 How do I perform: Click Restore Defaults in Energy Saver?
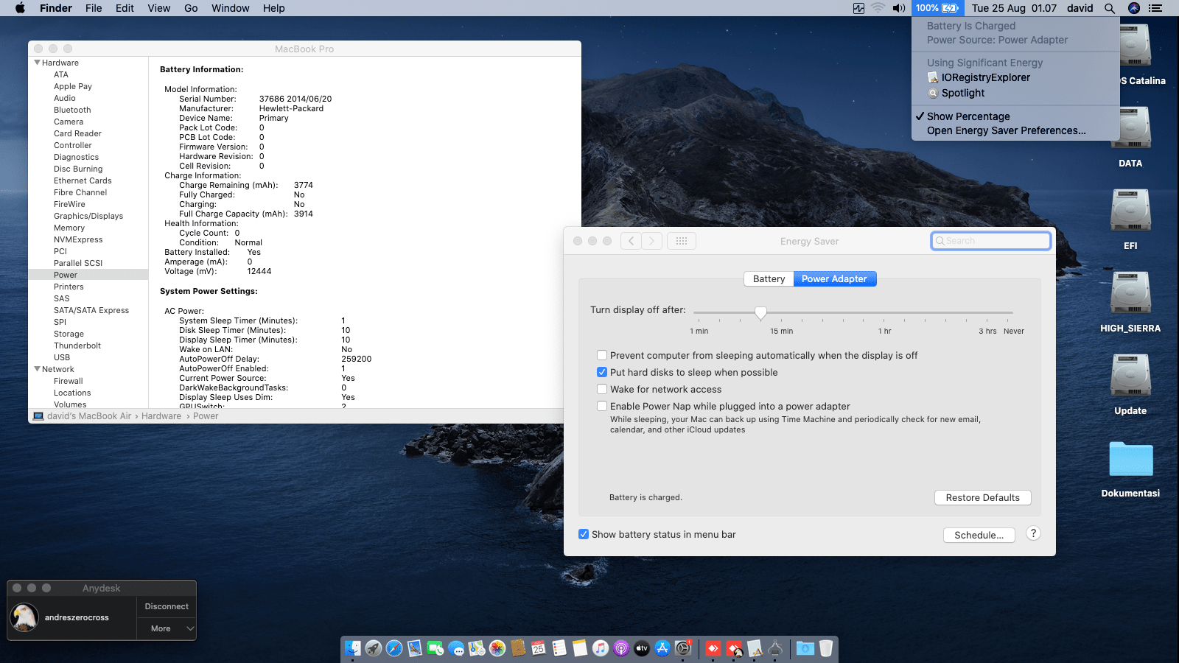point(983,497)
